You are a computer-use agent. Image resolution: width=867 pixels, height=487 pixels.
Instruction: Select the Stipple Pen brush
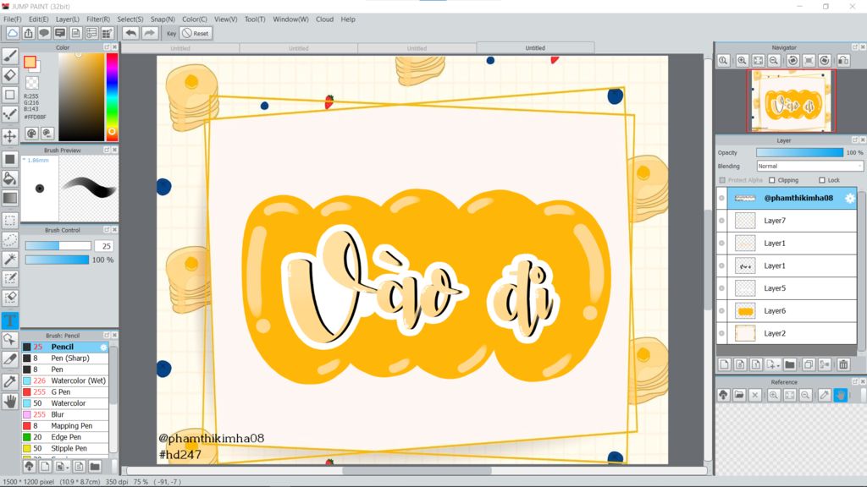point(65,448)
